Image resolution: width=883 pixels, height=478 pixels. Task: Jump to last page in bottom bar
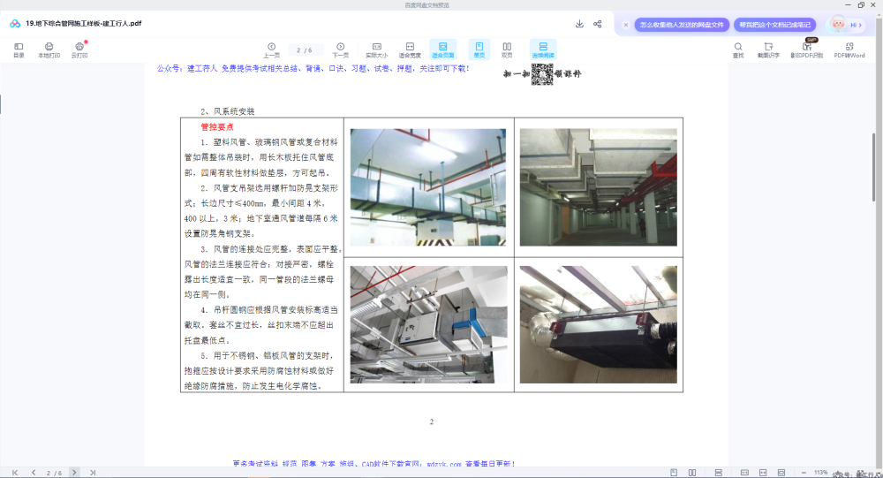93,473
